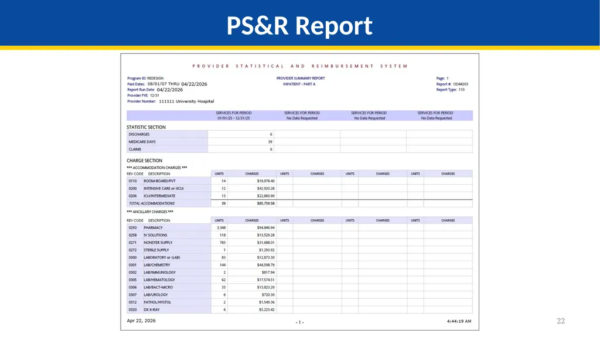
Task: Click Report Type: 110
Action: click(451, 90)
